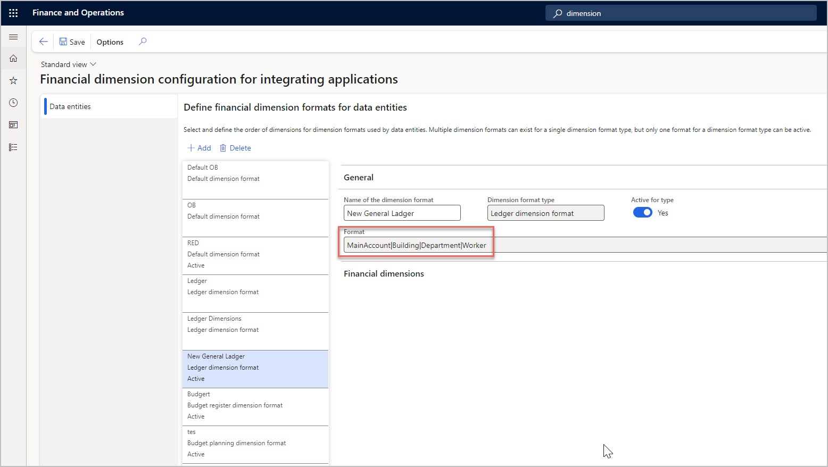Screen dimensions: 828x467
Task: Select the Data entities tab
Action: (x=70, y=106)
